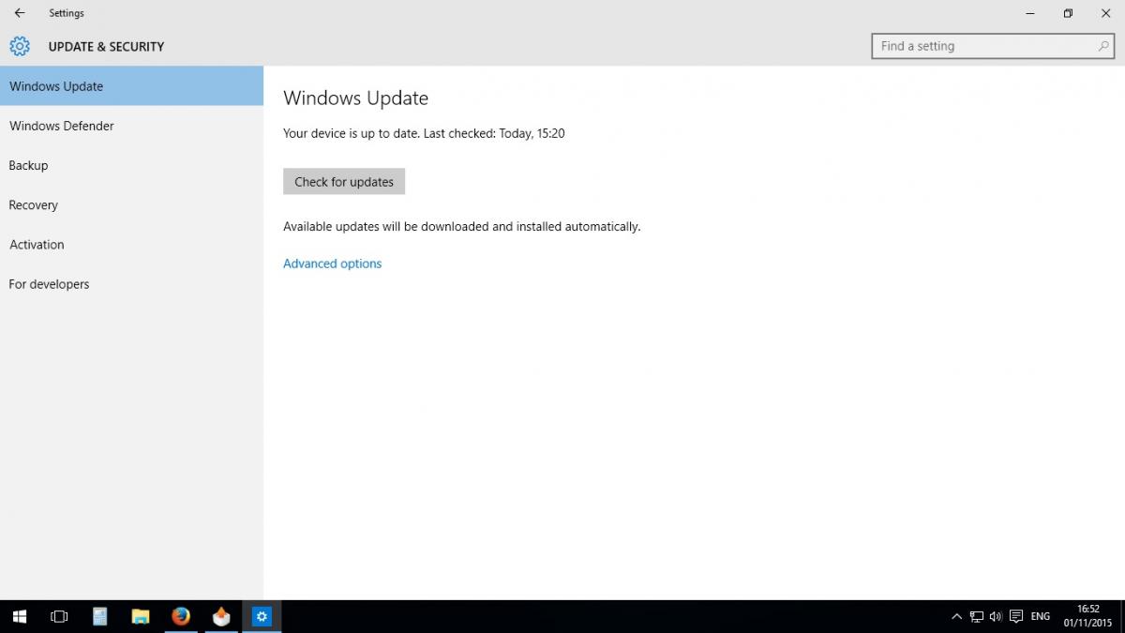This screenshot has width=1125, height=633.
Task: Show hidden system tray icons
Action: click(x=956, y=616)
